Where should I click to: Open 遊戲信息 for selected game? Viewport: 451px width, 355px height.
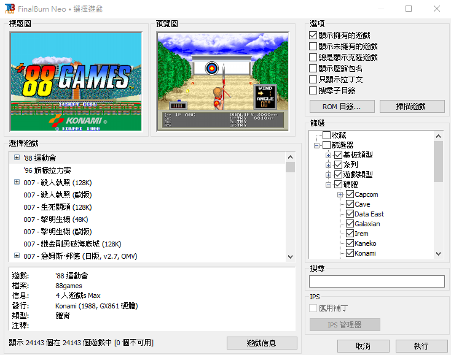click(x=262, y=343)
